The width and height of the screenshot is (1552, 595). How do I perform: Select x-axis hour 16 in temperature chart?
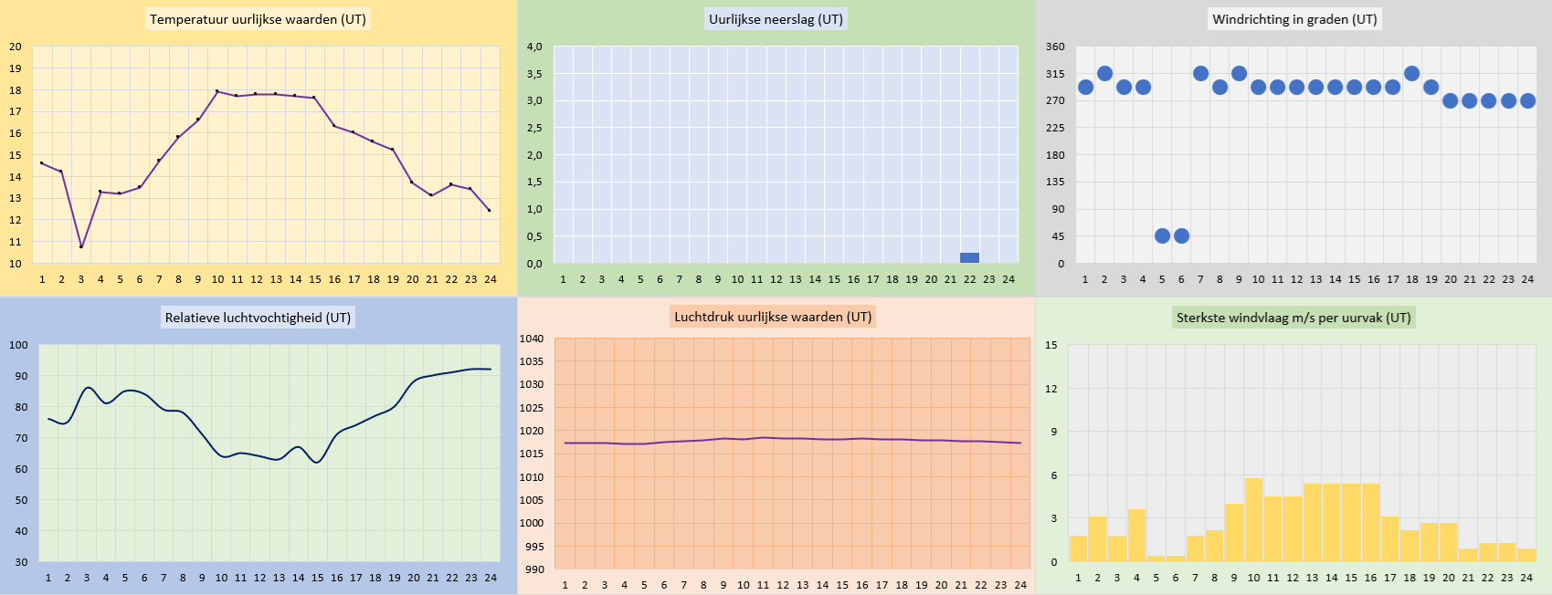[x=334, y=279]
